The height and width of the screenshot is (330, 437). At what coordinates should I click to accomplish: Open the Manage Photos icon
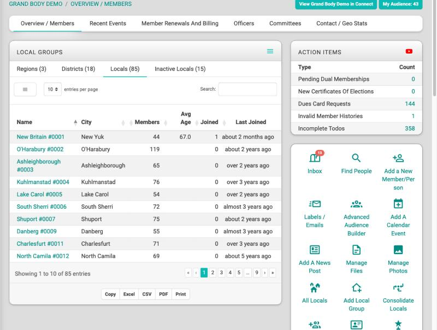tap(398, 250)
